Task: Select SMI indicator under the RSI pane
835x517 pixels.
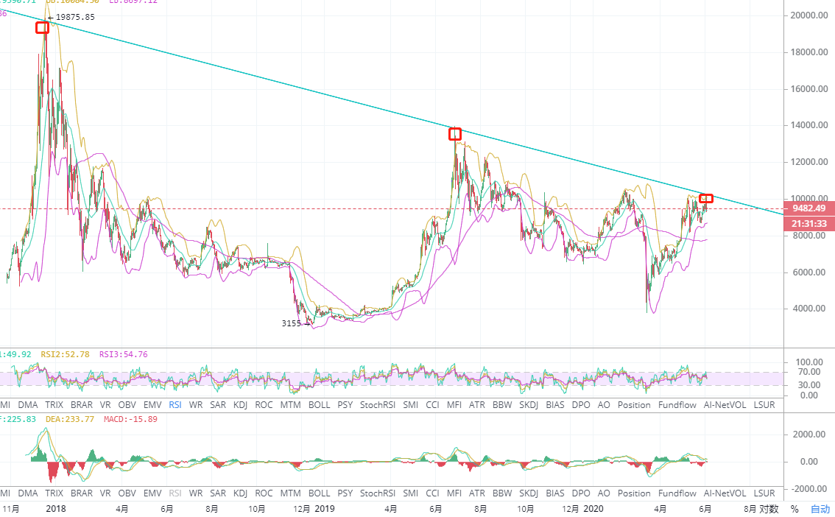Action: click(x=411, y=404)
